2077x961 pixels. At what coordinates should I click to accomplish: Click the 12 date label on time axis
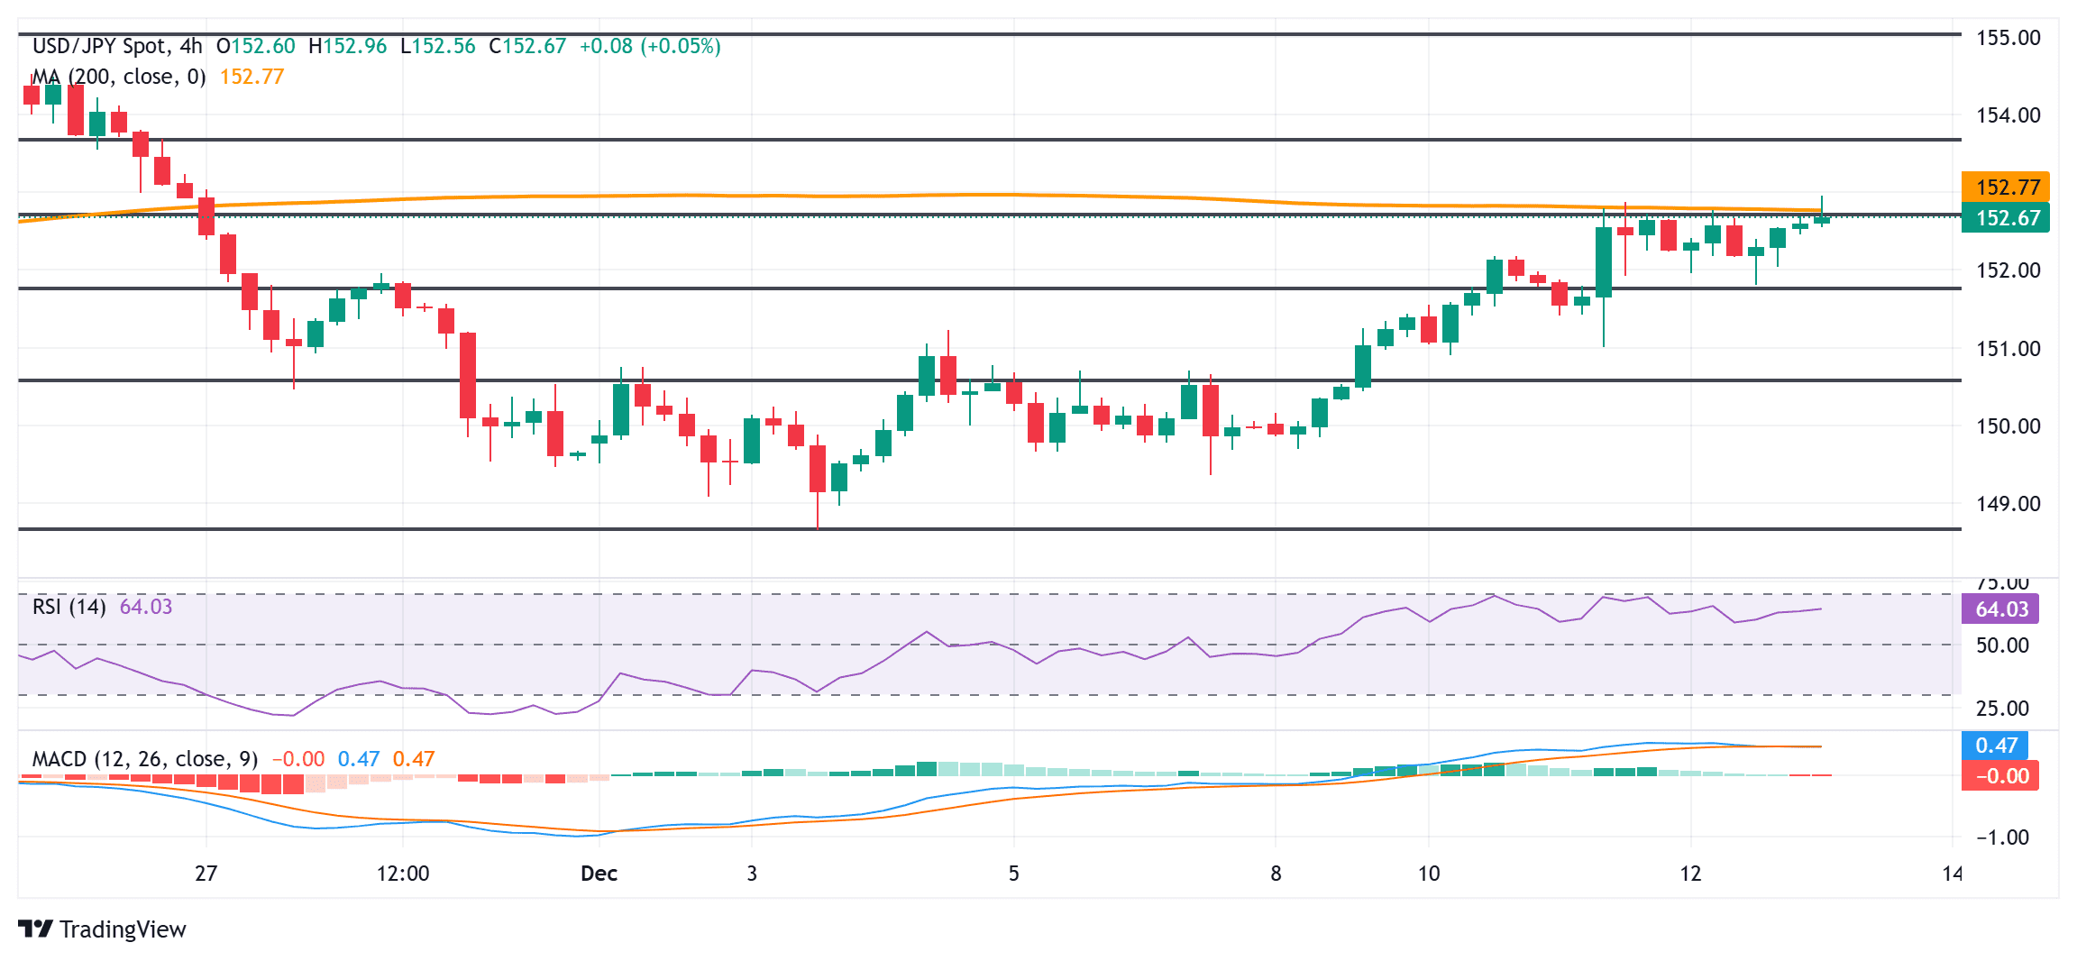[1691, 874]
